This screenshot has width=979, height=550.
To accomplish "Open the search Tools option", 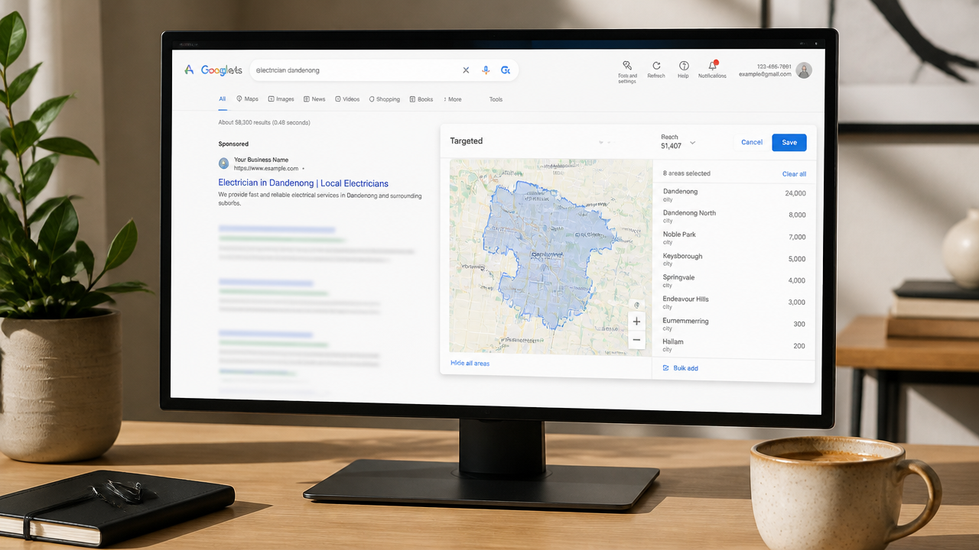I will [496, 99].
